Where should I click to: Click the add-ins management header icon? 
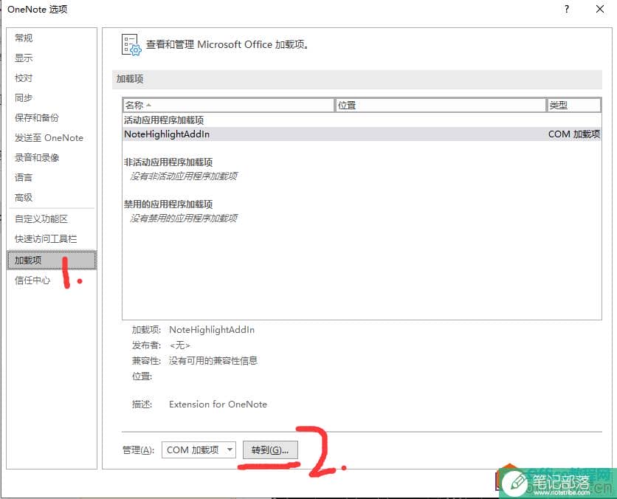[131, 45]
